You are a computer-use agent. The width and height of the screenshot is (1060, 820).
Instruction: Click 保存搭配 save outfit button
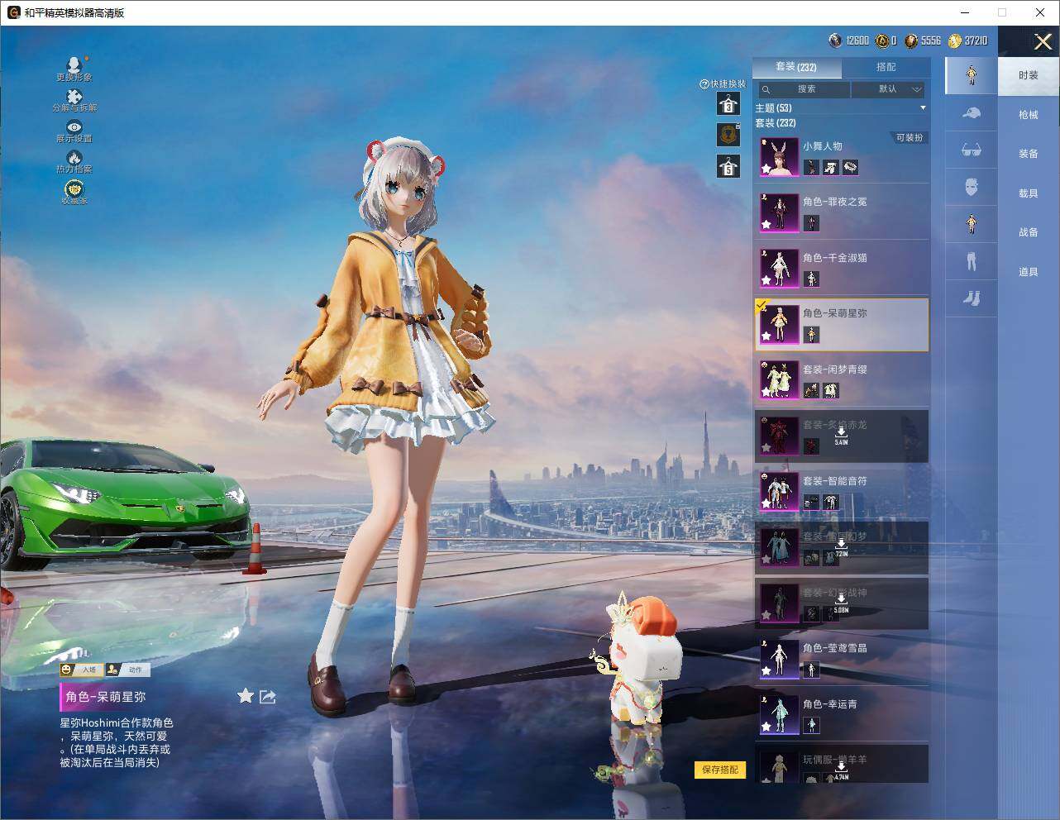pos(720,770)
